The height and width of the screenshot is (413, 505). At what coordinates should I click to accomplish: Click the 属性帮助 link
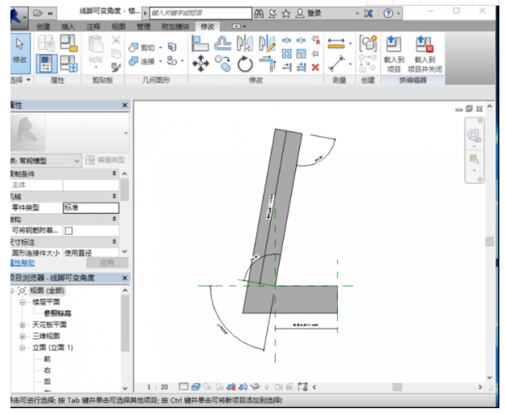21,263
